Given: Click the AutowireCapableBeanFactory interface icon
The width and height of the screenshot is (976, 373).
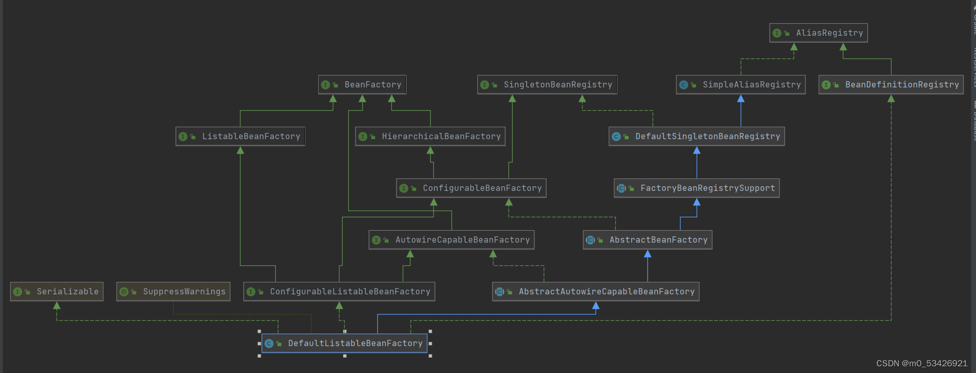Looking at the screenshot, I should click(376, 240).
